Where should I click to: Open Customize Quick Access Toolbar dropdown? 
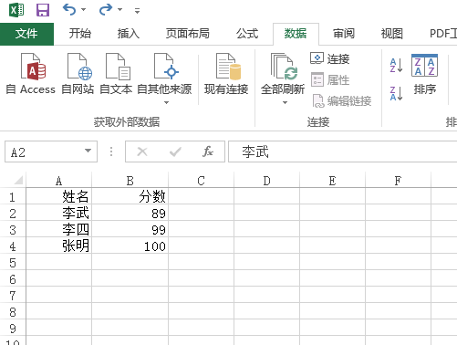138,11
